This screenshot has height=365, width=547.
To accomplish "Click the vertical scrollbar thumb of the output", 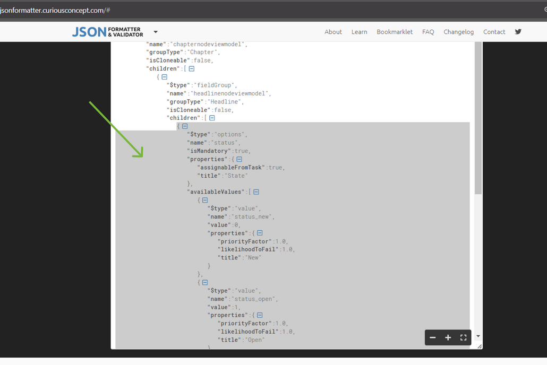I will [x=478, y=118].
